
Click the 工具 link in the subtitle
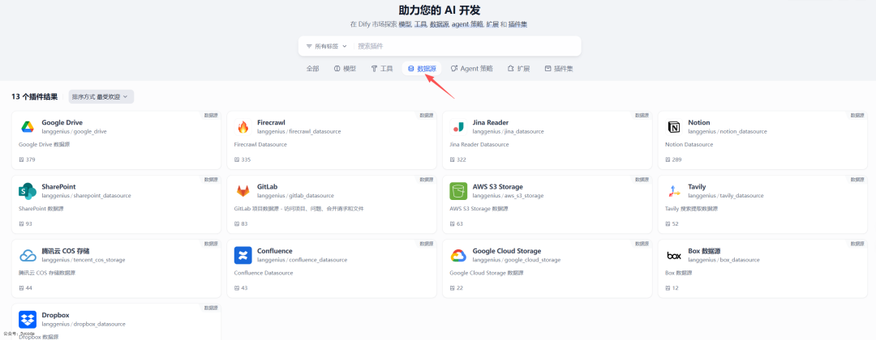pos(421,24)
